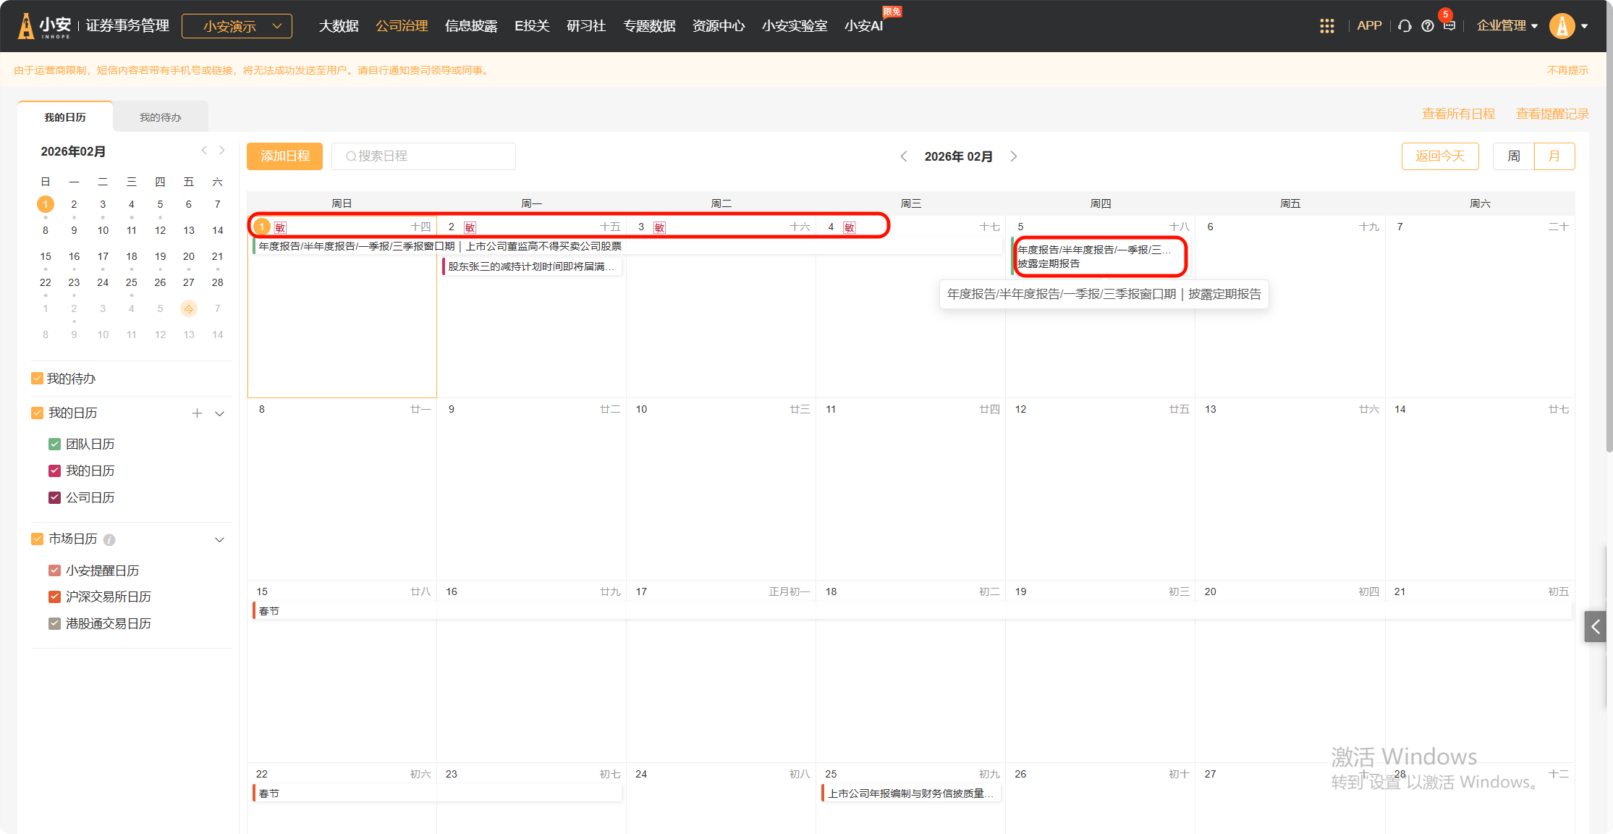Open the messages icon with badge 5

[1449, 25]
